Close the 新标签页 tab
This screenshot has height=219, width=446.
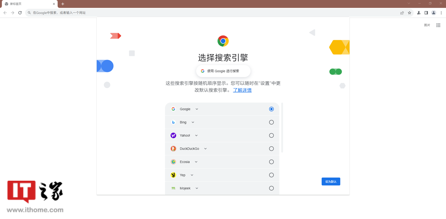(x=54, y=4)
